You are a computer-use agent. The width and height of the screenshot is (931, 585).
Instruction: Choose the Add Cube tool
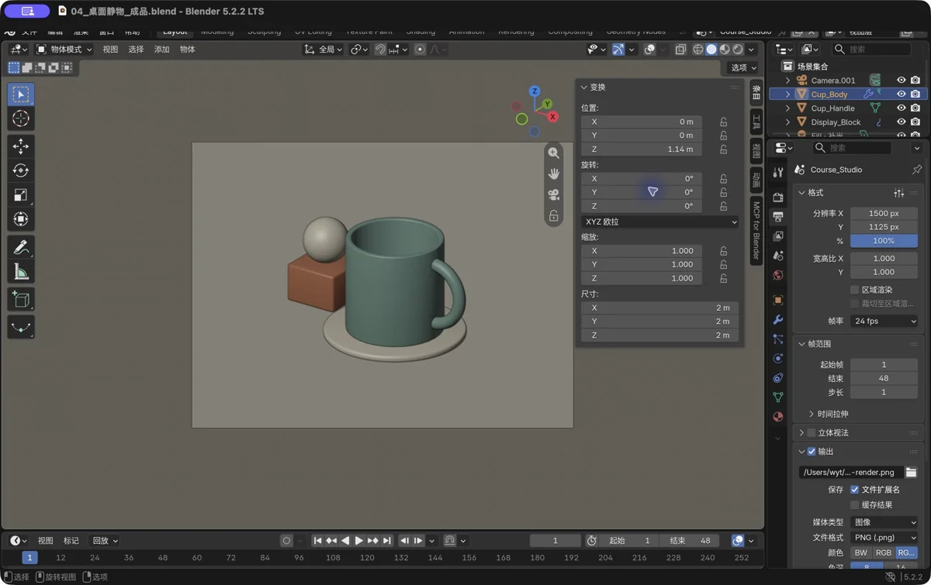[21, 300]
